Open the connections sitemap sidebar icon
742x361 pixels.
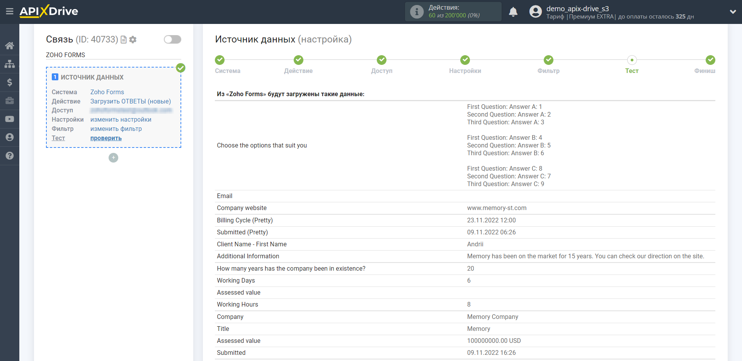[10, 64]
